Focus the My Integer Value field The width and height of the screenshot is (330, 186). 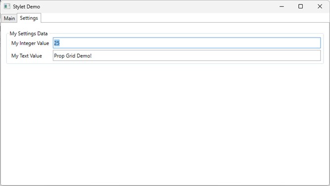coord(187,43)
